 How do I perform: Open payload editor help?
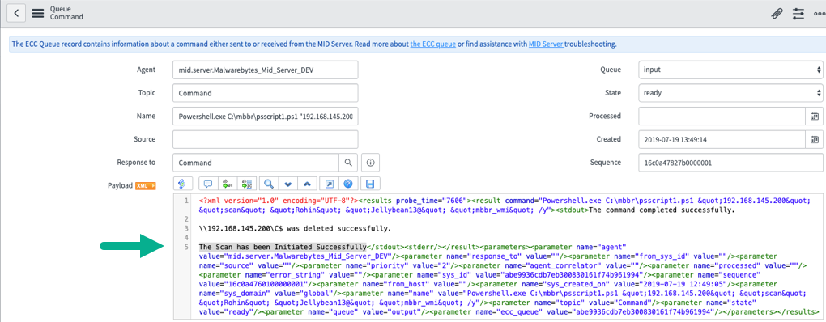[x=348, y=184]
